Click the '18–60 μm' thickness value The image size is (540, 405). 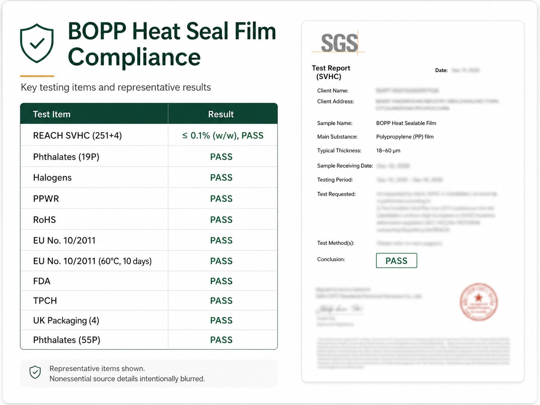pos(388,151)
